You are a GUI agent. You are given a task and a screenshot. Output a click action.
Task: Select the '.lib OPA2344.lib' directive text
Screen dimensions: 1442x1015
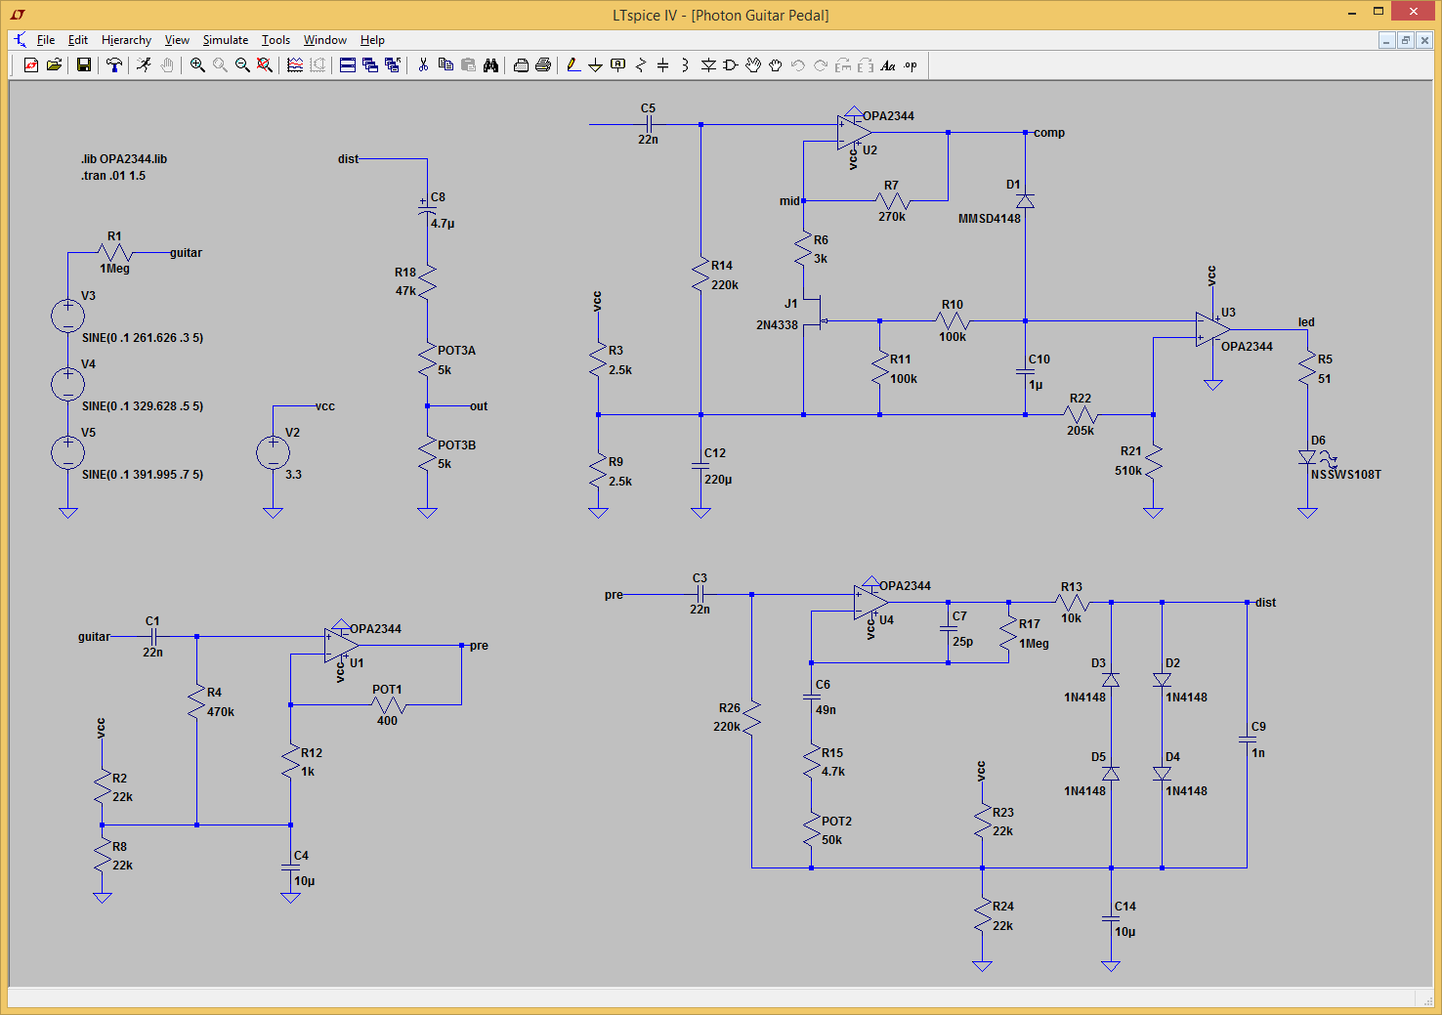pyautogui.click(x=124, y=159)
